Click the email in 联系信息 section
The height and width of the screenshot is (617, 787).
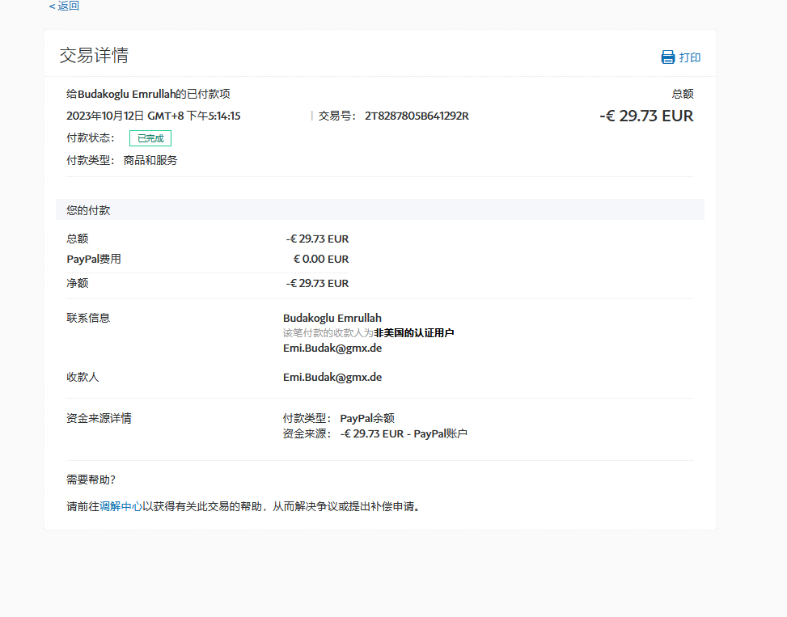(332, 348)
